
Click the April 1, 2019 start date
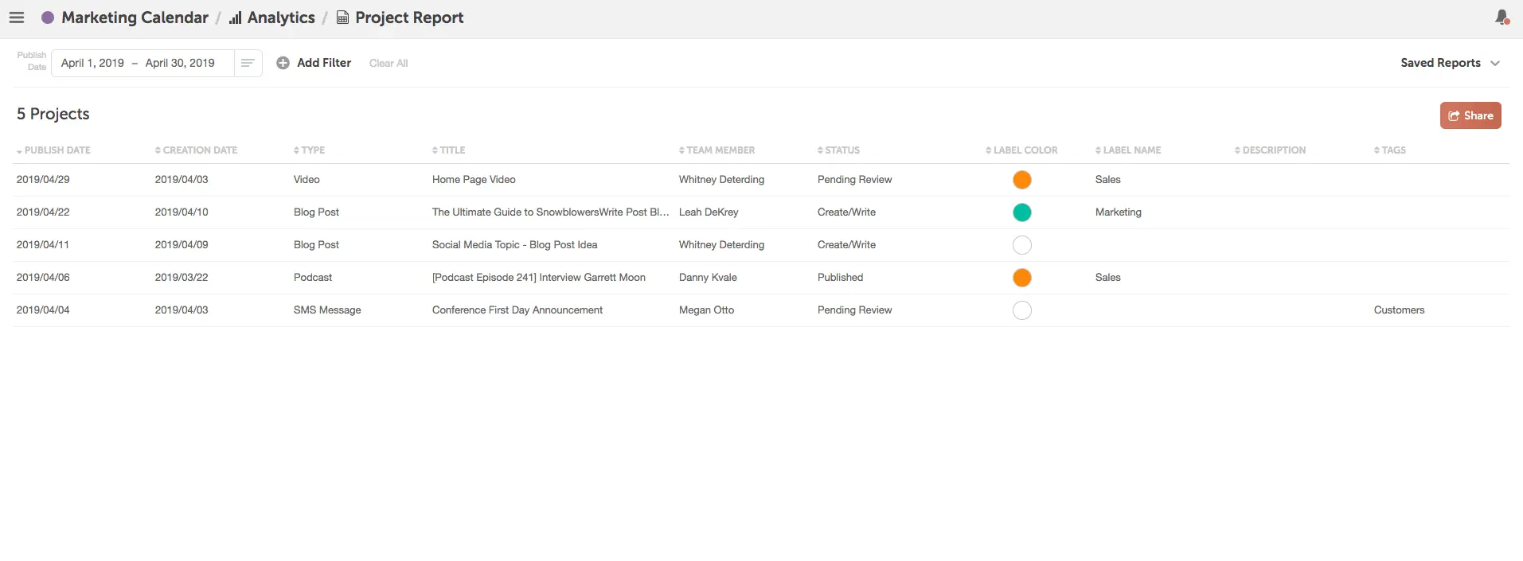(x=92, y=63)
